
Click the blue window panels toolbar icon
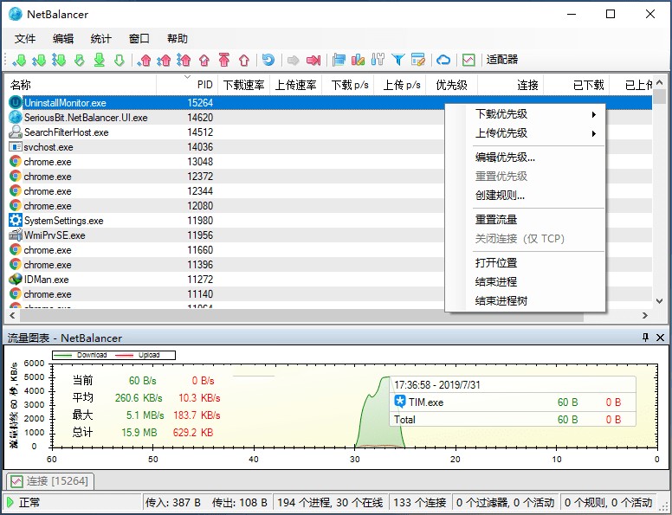pos(339,60)
